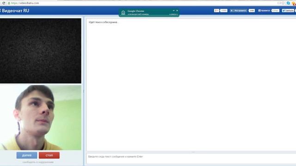Click the webcam icon in Chrome notification
The image size is (296, 166).
123,12
